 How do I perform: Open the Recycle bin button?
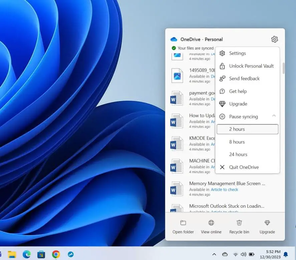(239, 227)
